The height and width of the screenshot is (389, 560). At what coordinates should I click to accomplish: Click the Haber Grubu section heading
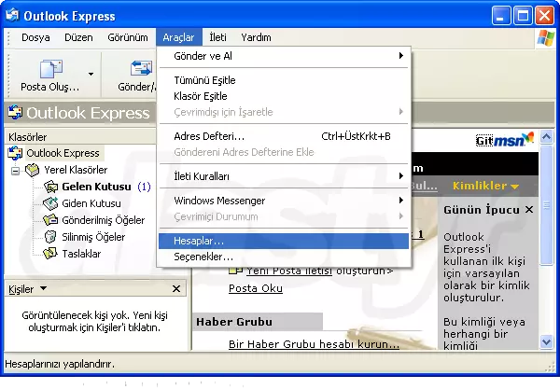coord(234,322)
